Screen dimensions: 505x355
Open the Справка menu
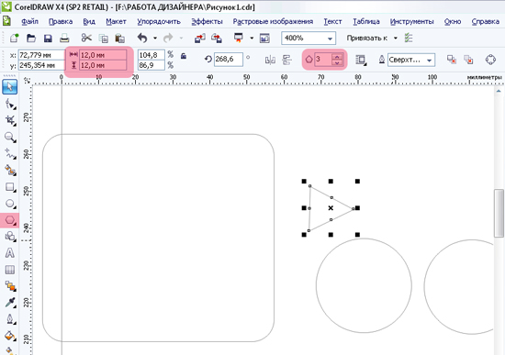tap(486, 22)
